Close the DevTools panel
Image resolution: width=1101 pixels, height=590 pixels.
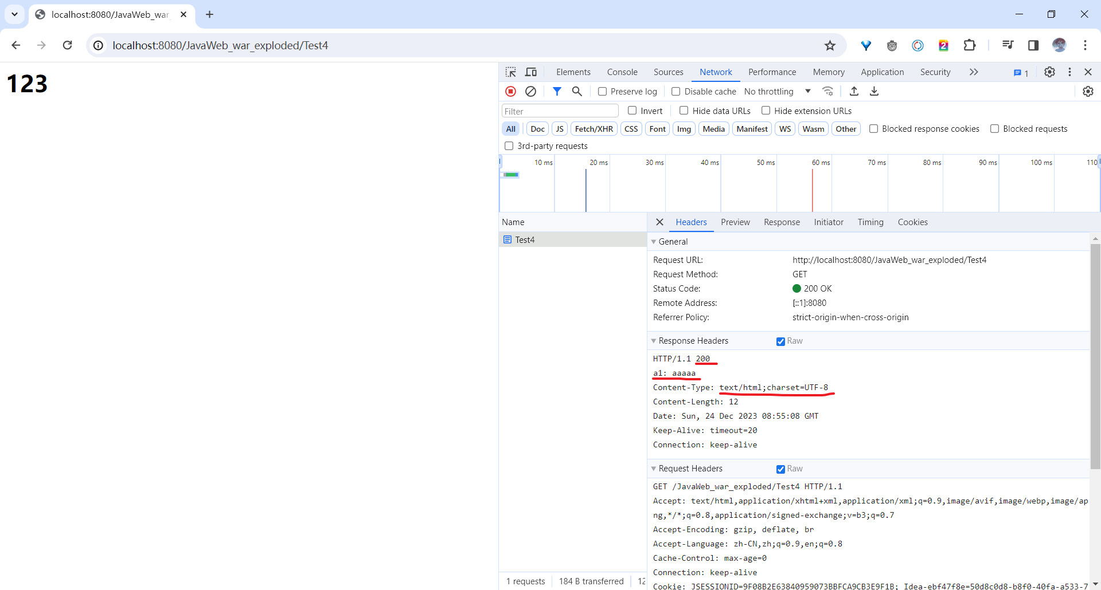1088,72
